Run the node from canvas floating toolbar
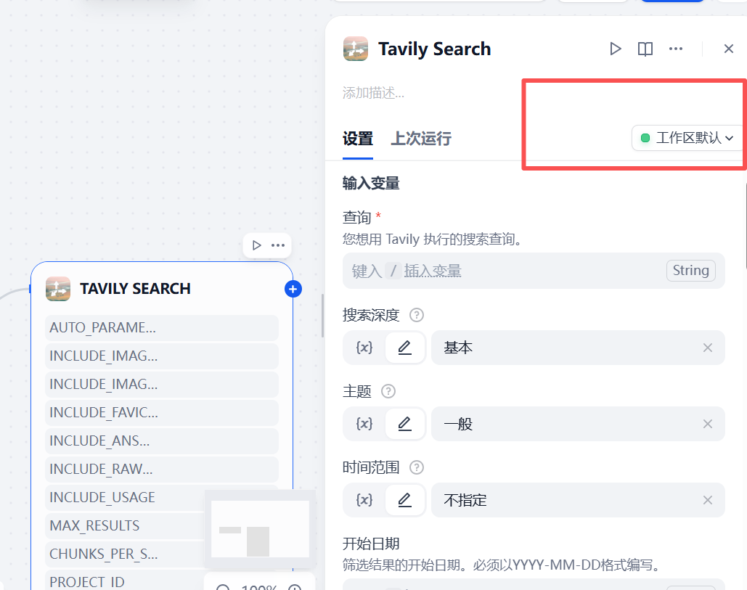The width and height of the screenshot is (747, 590). pyautogui.click(x=256, y=245)
